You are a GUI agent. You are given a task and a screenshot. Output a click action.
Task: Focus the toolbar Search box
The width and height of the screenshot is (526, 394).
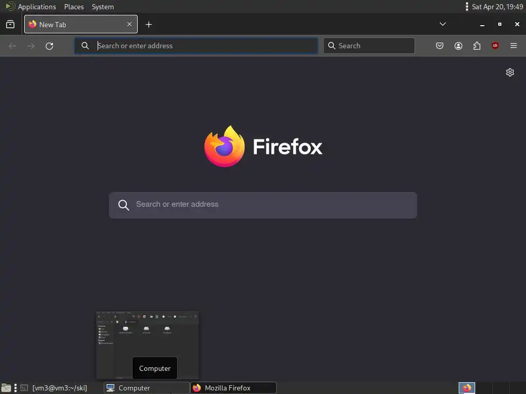coord(369,46)
